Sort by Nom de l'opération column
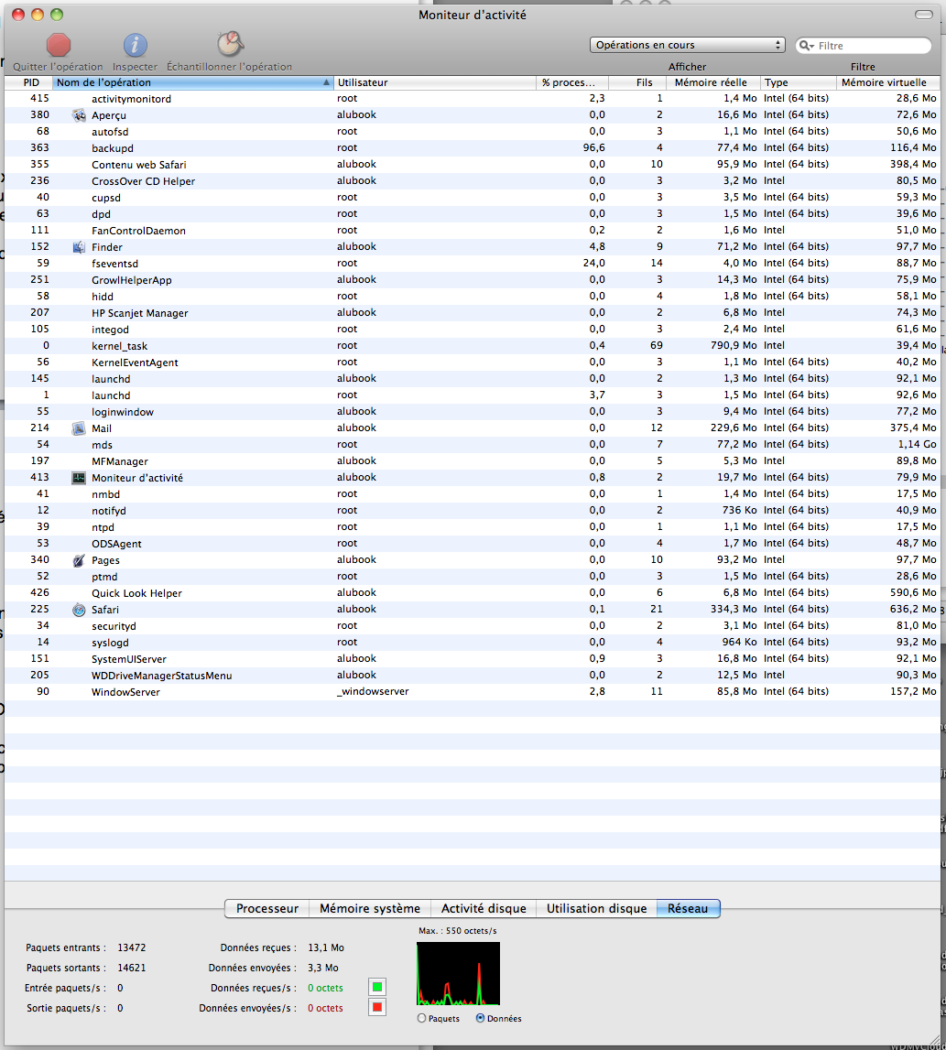This screenshot has height=1050, width=946. click(x=193, y=82)
